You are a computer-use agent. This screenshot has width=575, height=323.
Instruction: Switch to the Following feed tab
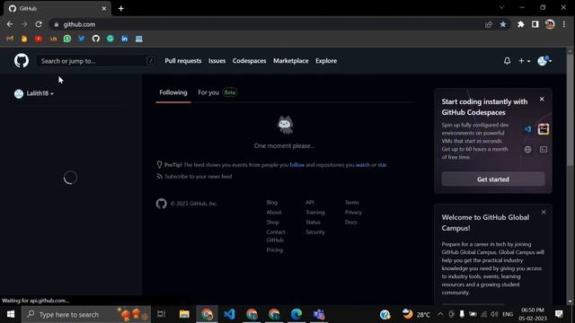(x=173, y=92)
